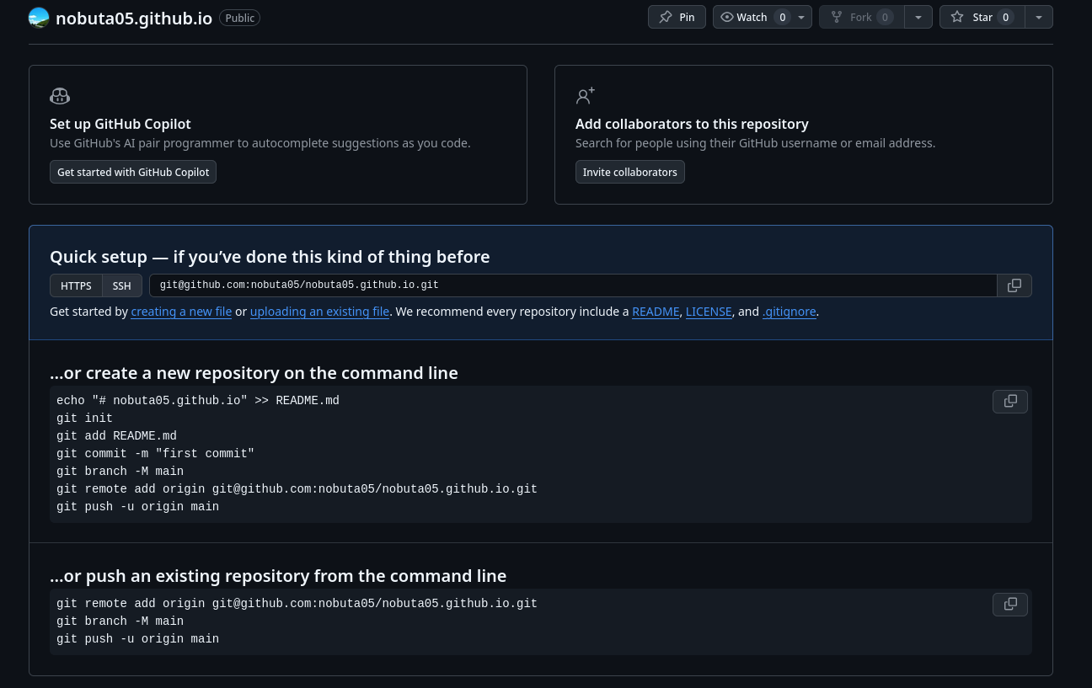This screenshot has width=1092, height=688.
Task: Click the GitHub Copilot icon
Action: (x=60, y=96)
